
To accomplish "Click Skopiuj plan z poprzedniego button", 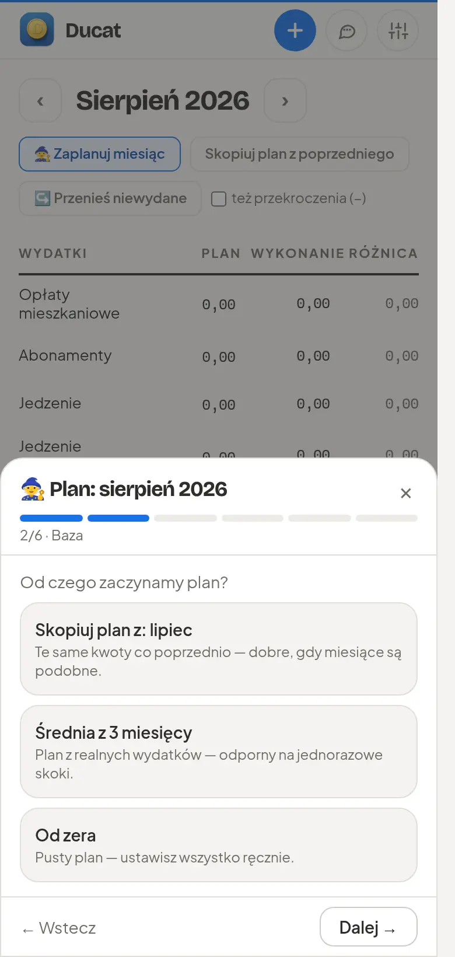I will coord(300,154).
